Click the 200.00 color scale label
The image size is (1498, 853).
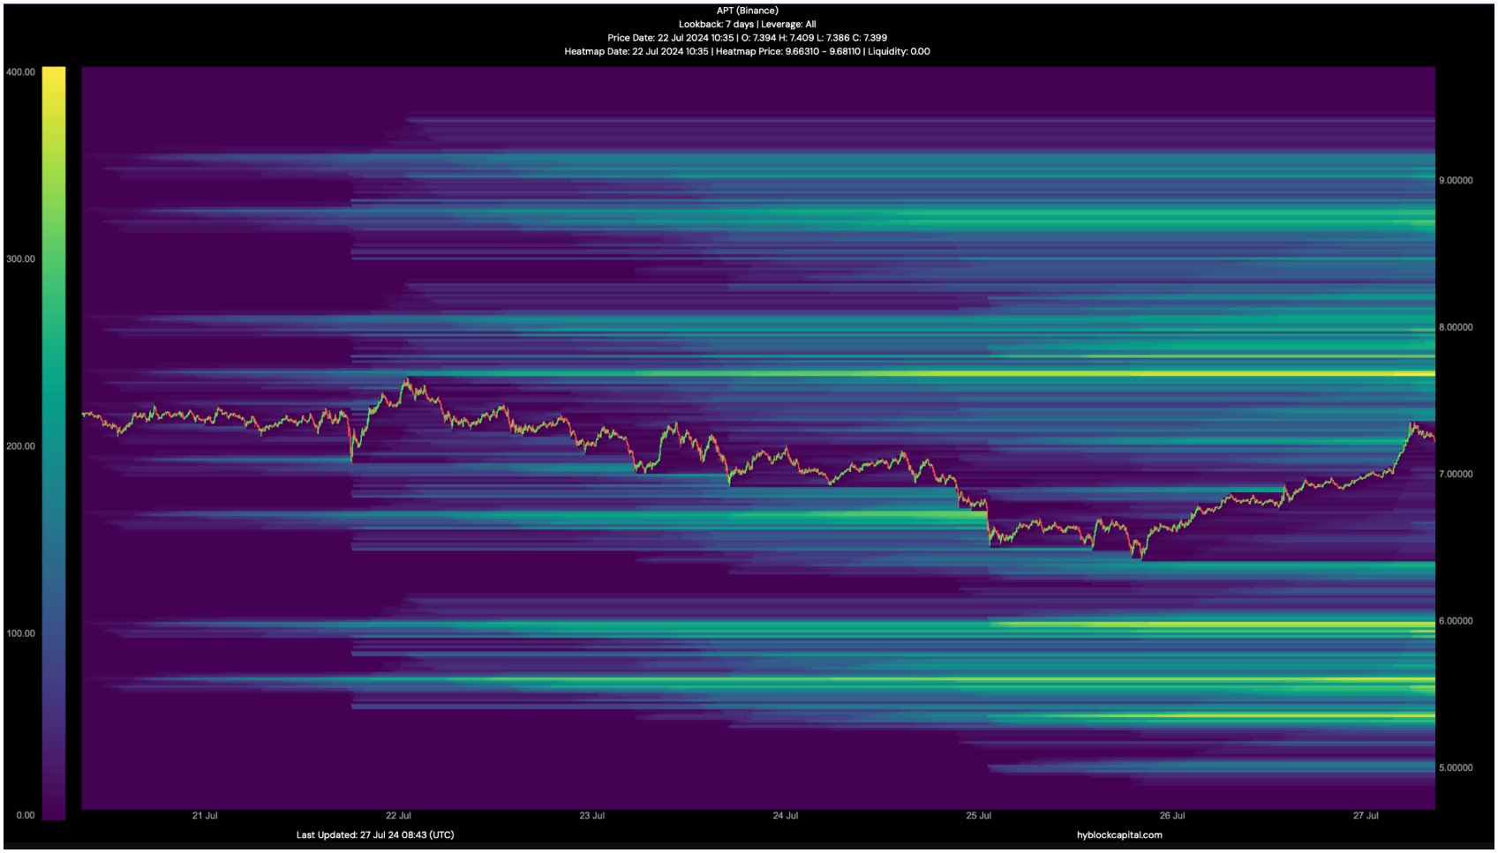pyautogui.click(x=20, y=446)
